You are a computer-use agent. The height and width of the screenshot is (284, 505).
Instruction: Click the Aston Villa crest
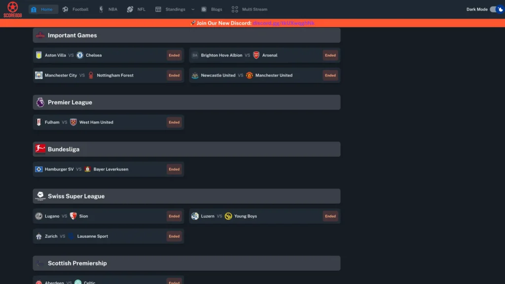[38, 55]
